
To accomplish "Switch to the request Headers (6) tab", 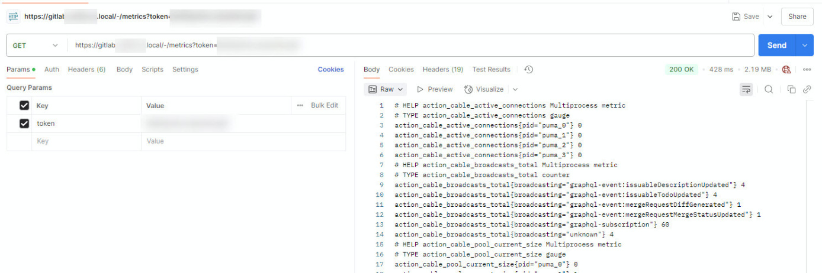I will (86, 70).
